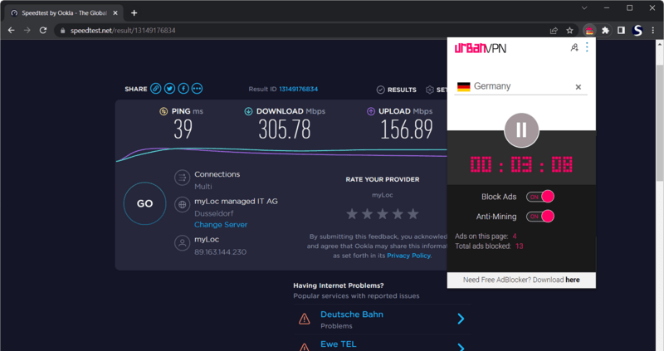Image resolution: width=664 pixels, height=351 pixels.
Task: Pause the Urban VPN connection
Action: [521, 130]
